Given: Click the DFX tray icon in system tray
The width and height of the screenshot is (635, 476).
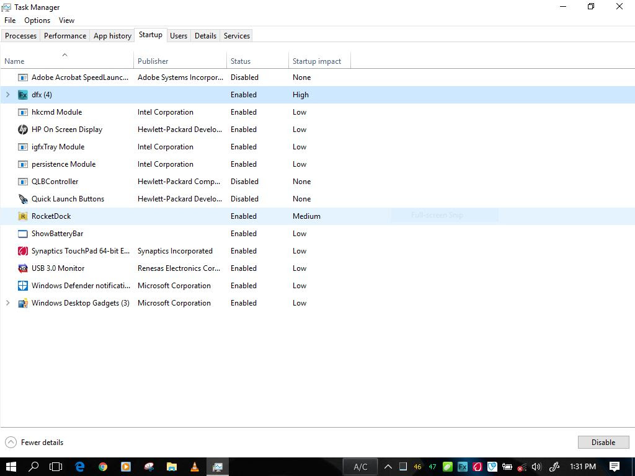Looking at the screenshot, I should click(x=463, y=467).
